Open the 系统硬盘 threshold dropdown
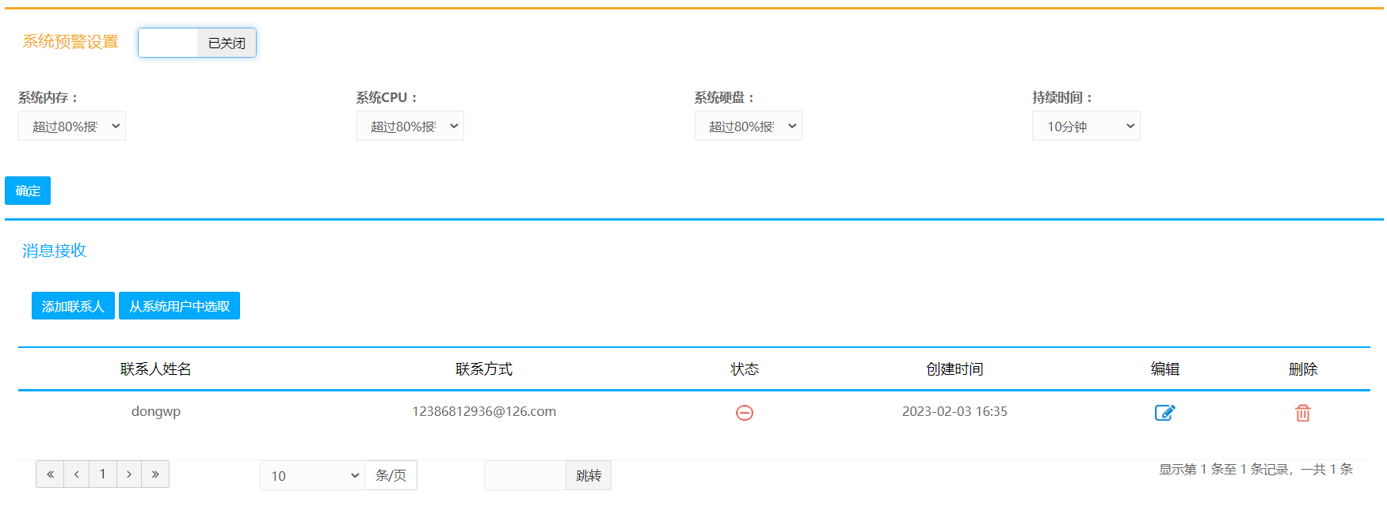1387x514 pixels. tap(748, 127)
